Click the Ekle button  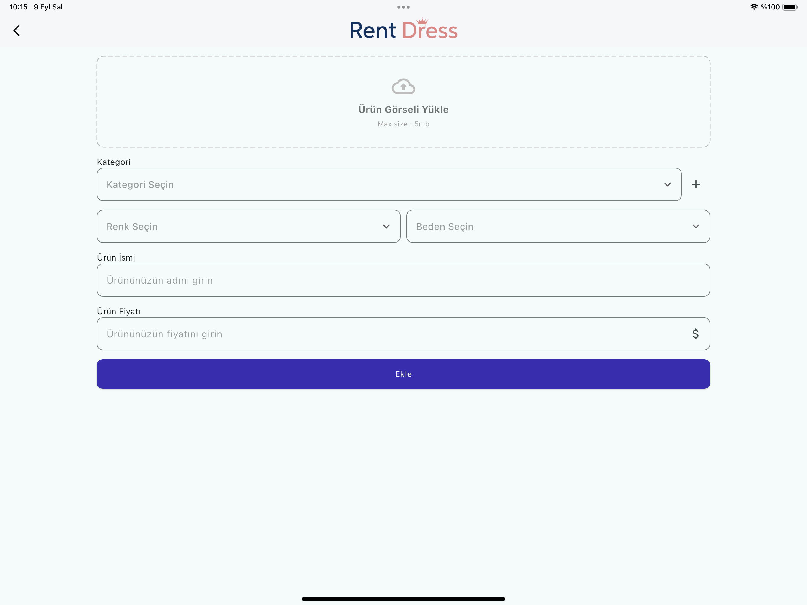(403, 374)
